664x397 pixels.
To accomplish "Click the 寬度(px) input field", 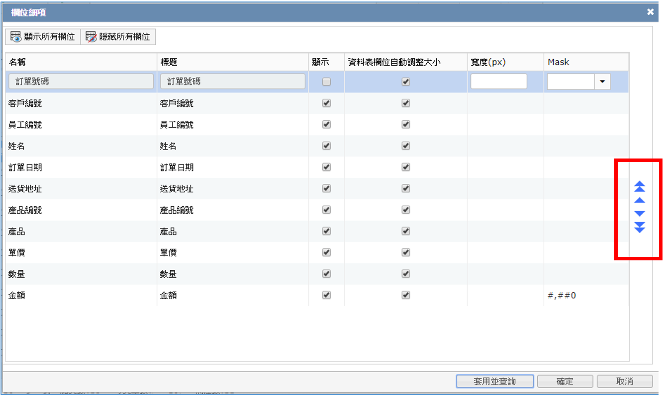I will [x=498, y=81].
